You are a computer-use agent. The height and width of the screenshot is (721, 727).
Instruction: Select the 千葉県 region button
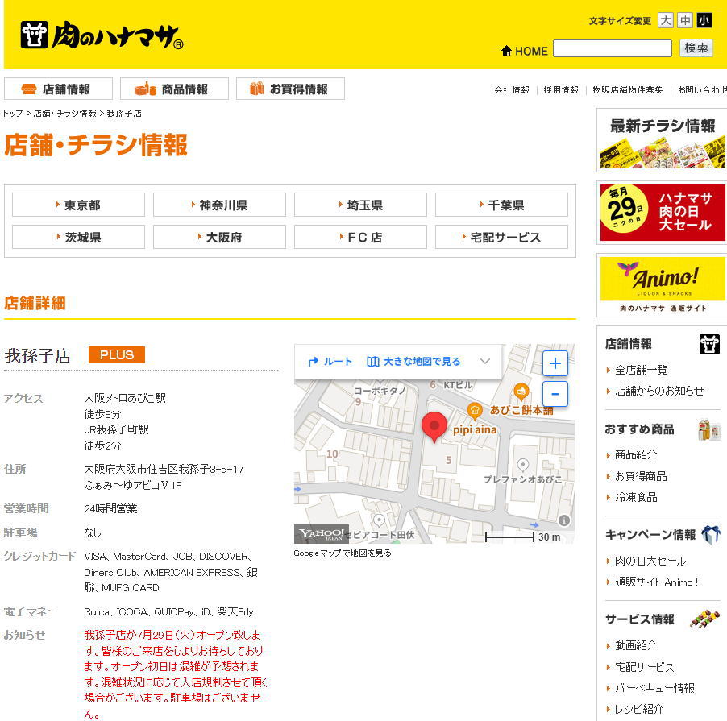pos(501,205)
